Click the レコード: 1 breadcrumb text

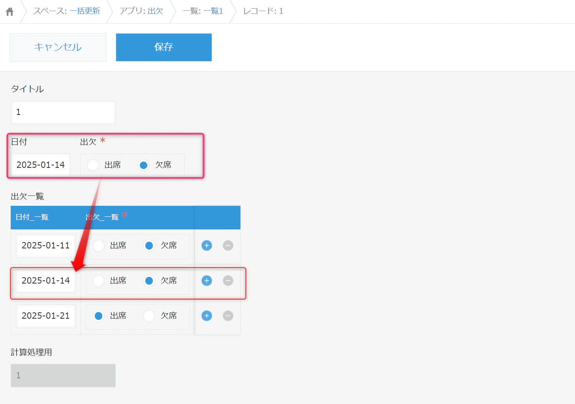(x=263, y=11)
